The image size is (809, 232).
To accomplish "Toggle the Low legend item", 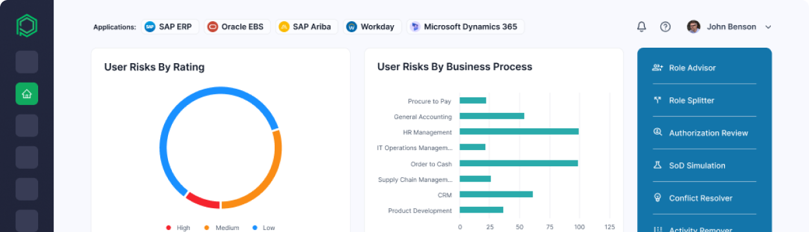I will point(264,227).
